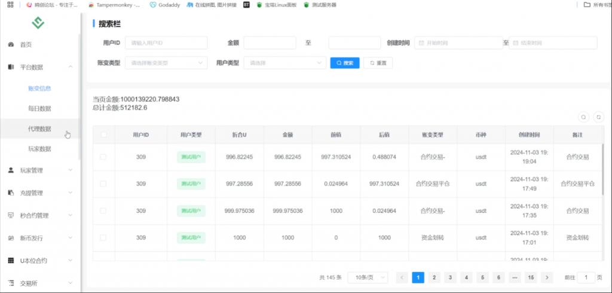Select the 账变信息 menu item
Image resolution: width=612 pixels, height=293 pixels.
[x=39, y=88]
